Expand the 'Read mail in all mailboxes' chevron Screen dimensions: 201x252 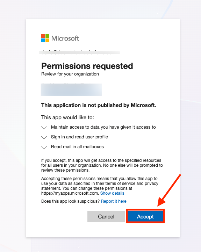pos(44,147)
